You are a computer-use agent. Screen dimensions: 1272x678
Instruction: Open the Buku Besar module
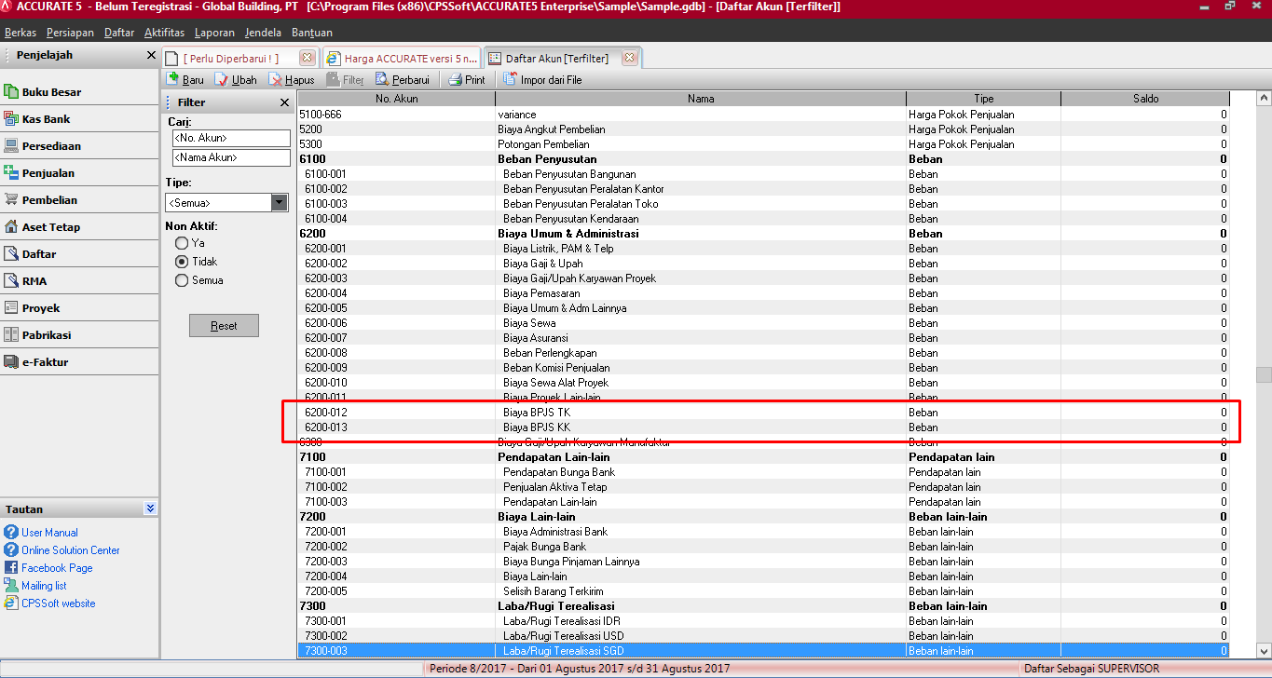(x=50, y=92)
